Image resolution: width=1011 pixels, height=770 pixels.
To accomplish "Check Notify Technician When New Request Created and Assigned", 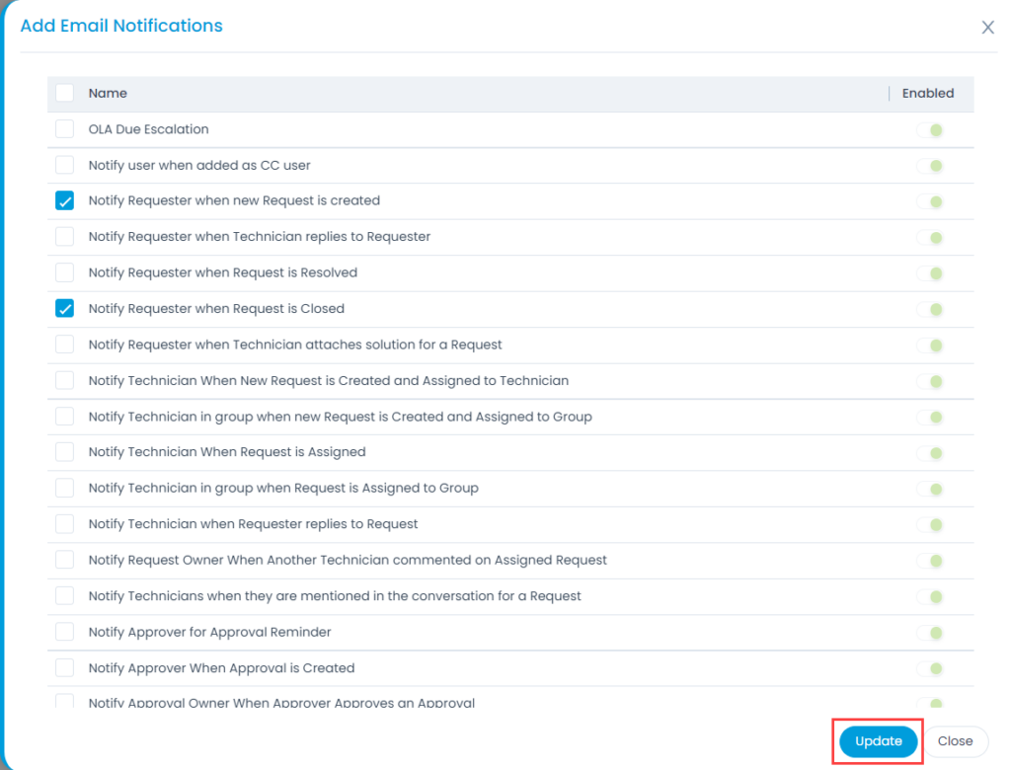I will click(64, 380).
